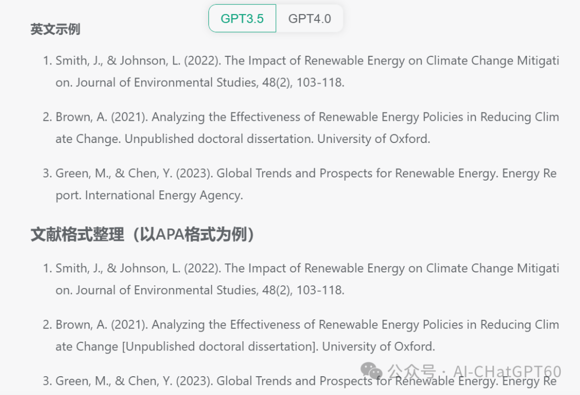The image size is (580, 395).
Task: Switch to the GPT4.0 model tab
Action: (310, 18)
